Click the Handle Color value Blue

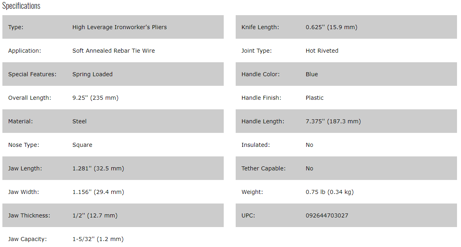pyautogui.click(x=311, y=74)
